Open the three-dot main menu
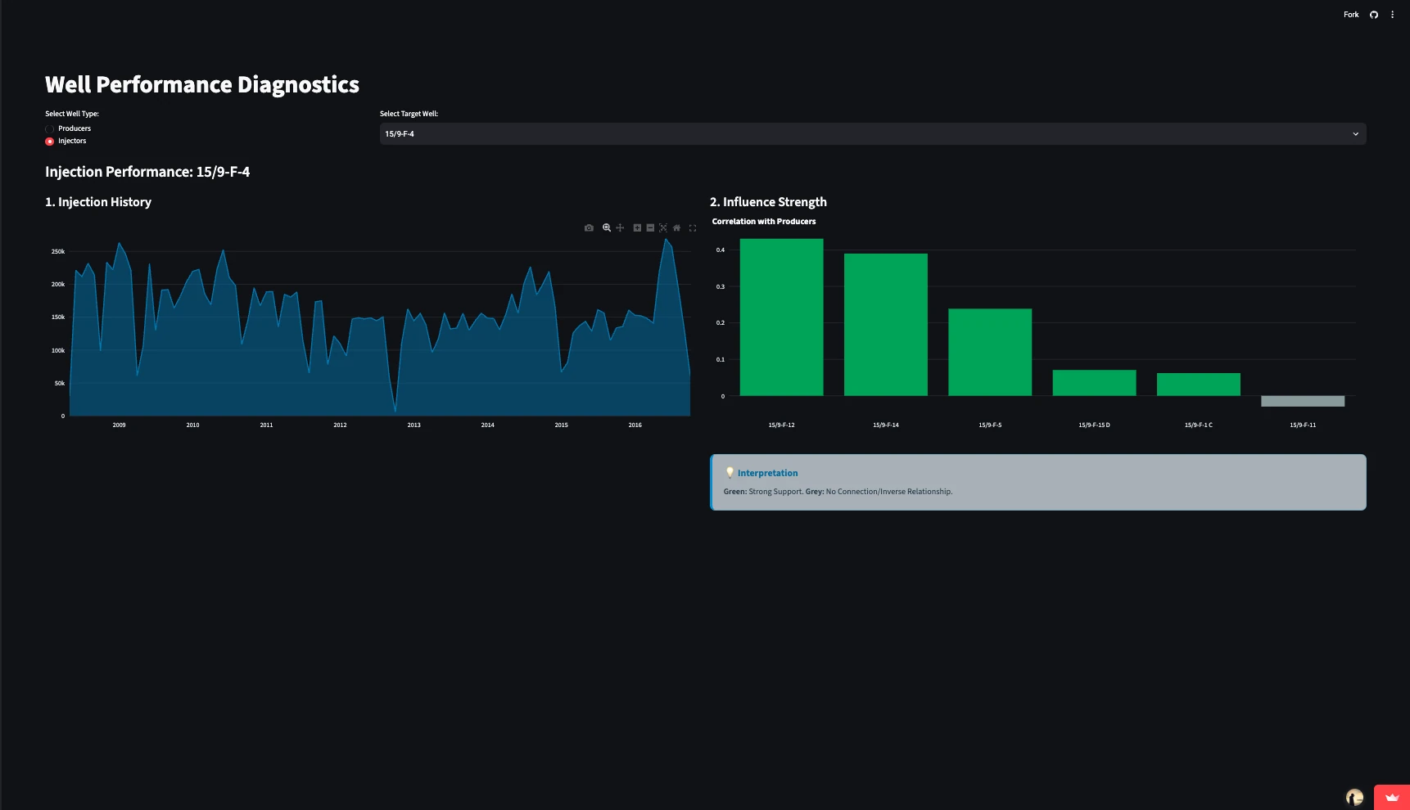The height and width of the screenshot is (810, 1410). (x=1392, y=15)
